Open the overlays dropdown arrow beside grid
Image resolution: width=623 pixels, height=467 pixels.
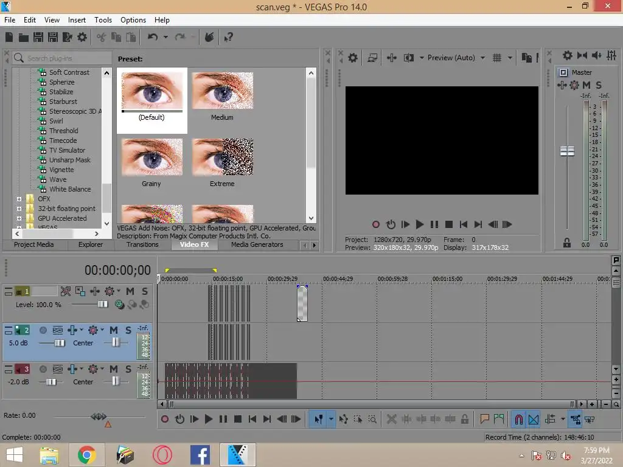(510, 58)
